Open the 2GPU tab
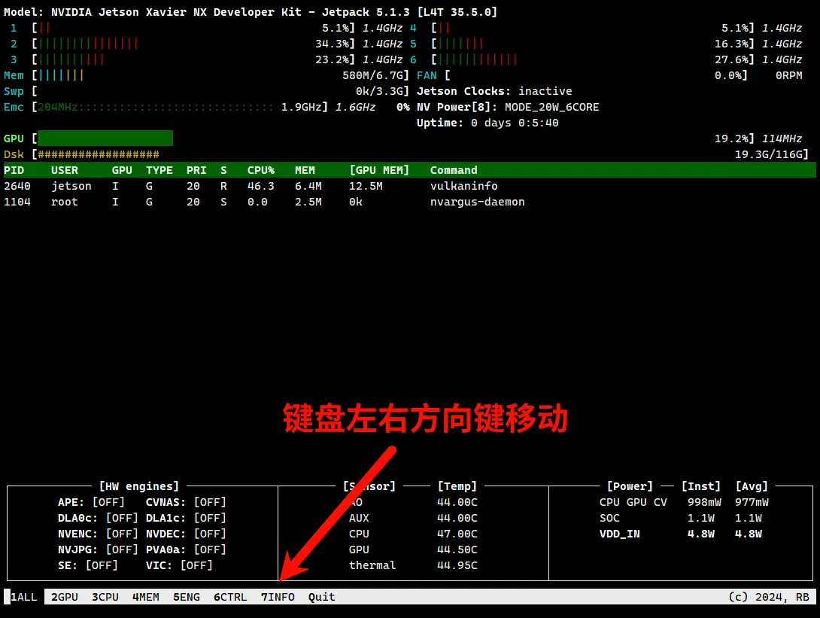820x618 pixels. pos(65,597)
